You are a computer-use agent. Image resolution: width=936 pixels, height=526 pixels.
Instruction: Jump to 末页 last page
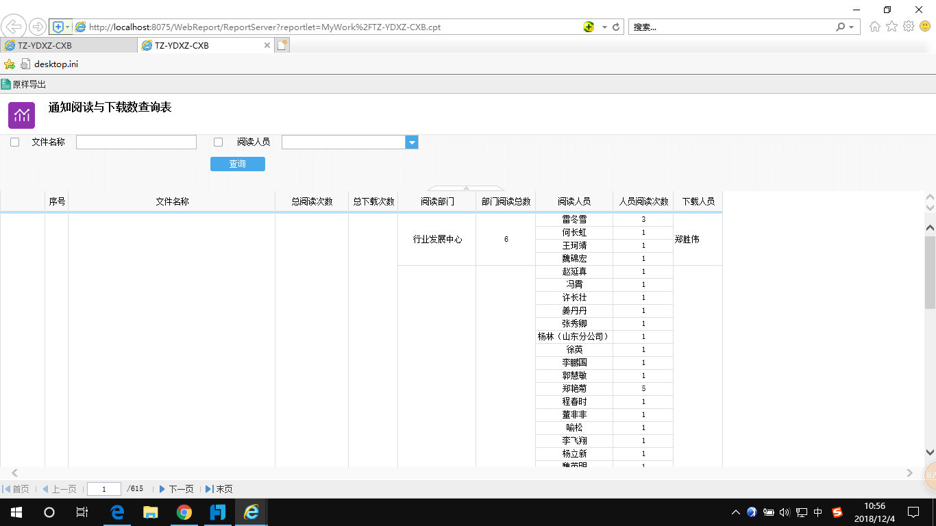(x=219, y=489)
